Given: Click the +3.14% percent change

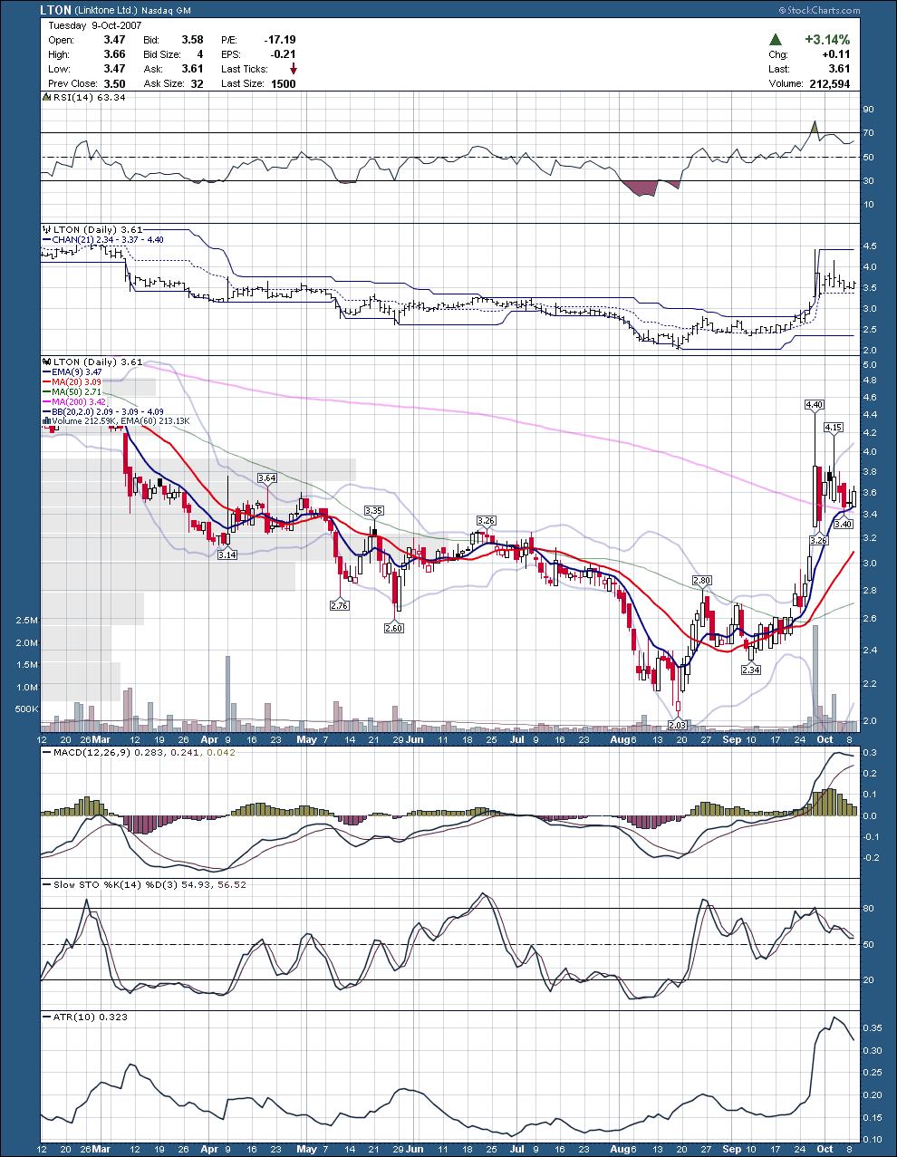Looking at the screenshot, I should point(826,40).
